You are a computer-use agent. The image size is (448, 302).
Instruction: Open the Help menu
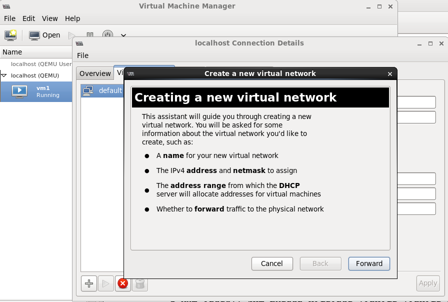coord(72,18)
